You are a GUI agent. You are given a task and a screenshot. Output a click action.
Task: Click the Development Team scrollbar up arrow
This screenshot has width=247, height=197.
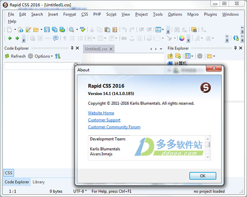pyautogui.click(x=208, y=139)
